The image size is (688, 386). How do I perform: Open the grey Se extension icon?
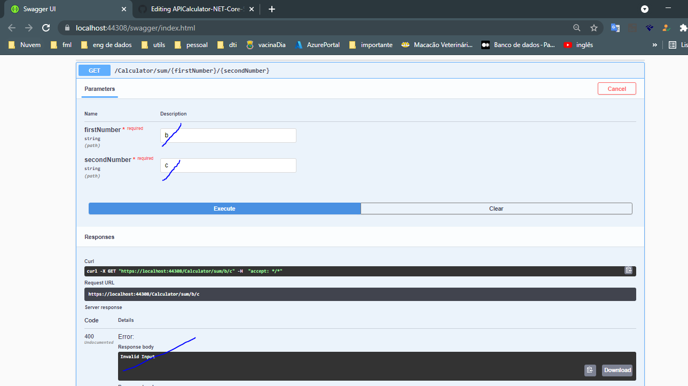tap(632, 28)
